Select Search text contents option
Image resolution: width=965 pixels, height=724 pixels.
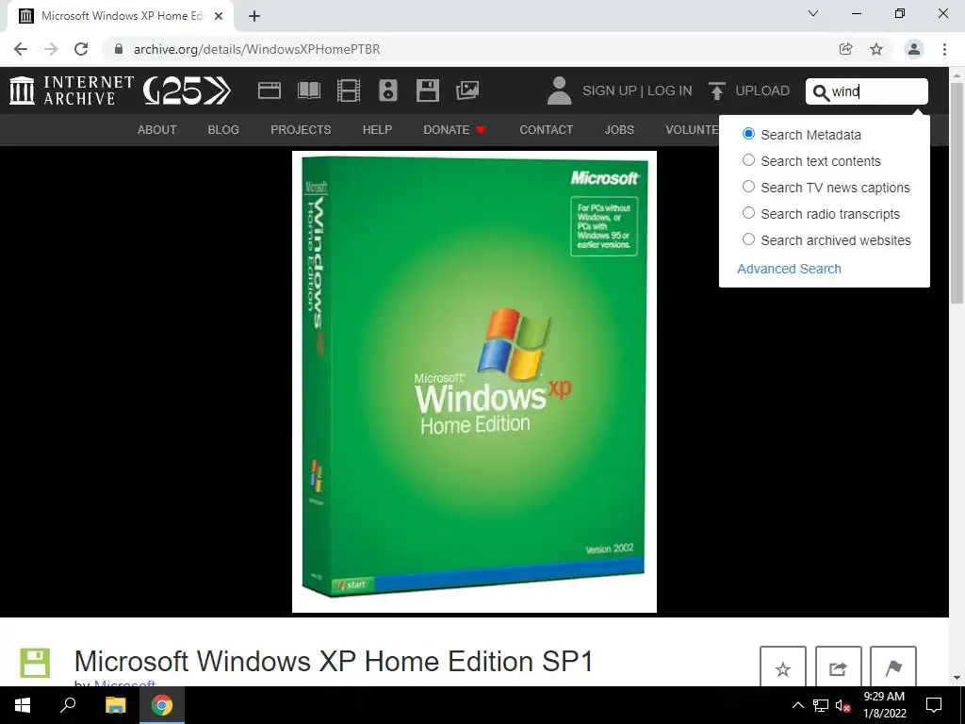748,160
